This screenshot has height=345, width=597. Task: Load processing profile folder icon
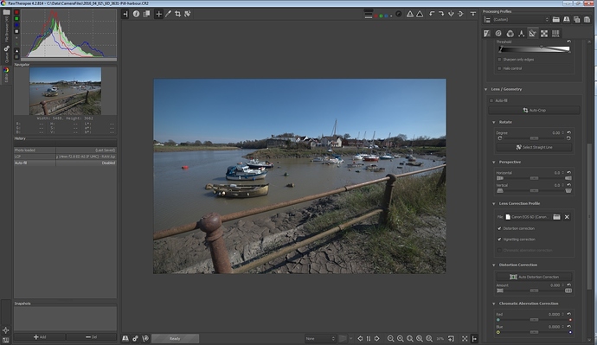[555, 19]
